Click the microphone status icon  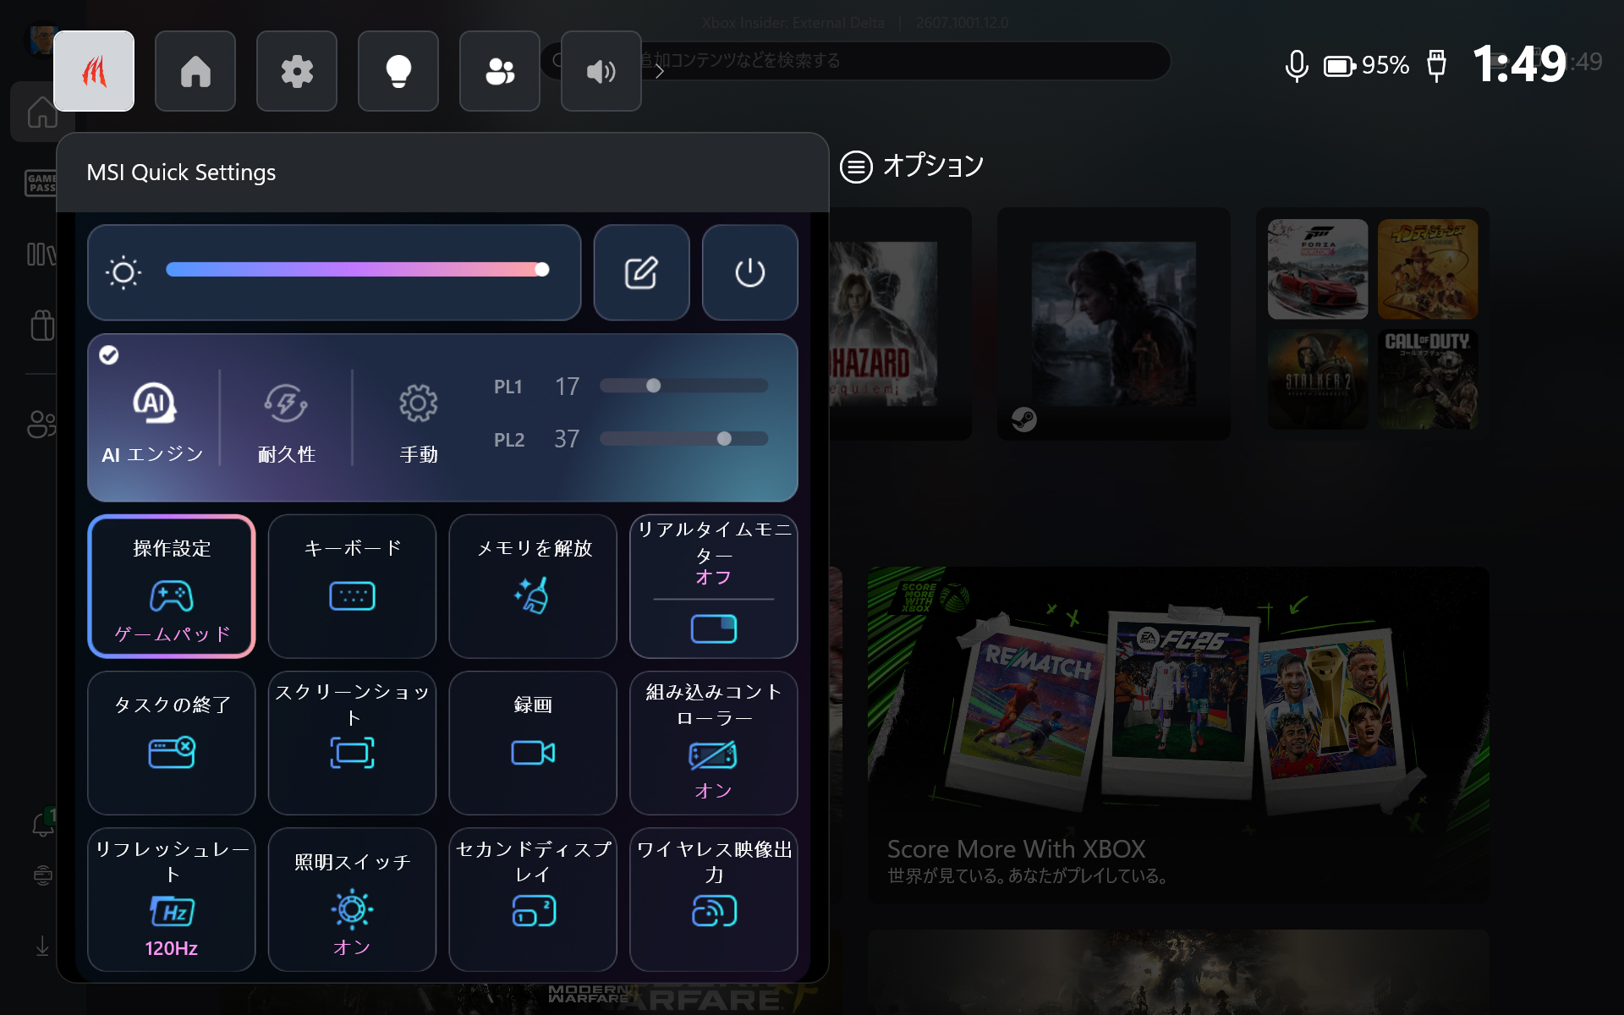pos(1296,65)
